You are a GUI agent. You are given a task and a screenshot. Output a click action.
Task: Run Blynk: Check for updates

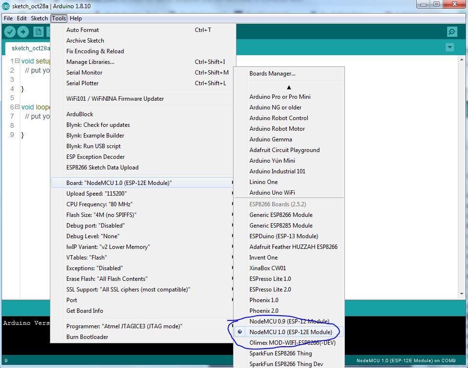point(142,124)
